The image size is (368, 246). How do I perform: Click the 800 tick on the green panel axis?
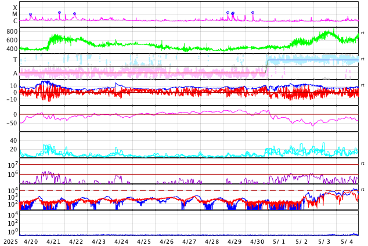(12, 31)
